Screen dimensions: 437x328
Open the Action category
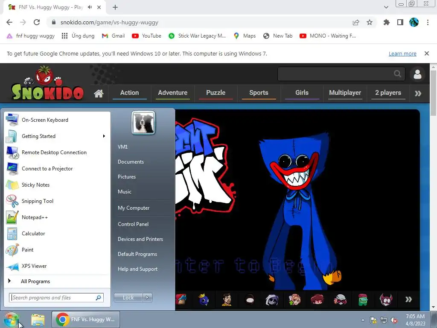pos(130,93)
